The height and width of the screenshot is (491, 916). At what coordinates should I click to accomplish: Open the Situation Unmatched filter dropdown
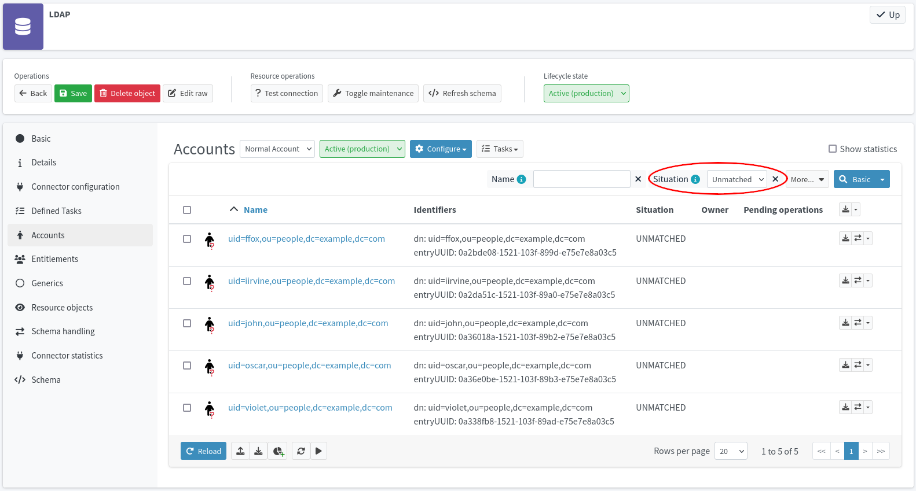pos(737,179)
